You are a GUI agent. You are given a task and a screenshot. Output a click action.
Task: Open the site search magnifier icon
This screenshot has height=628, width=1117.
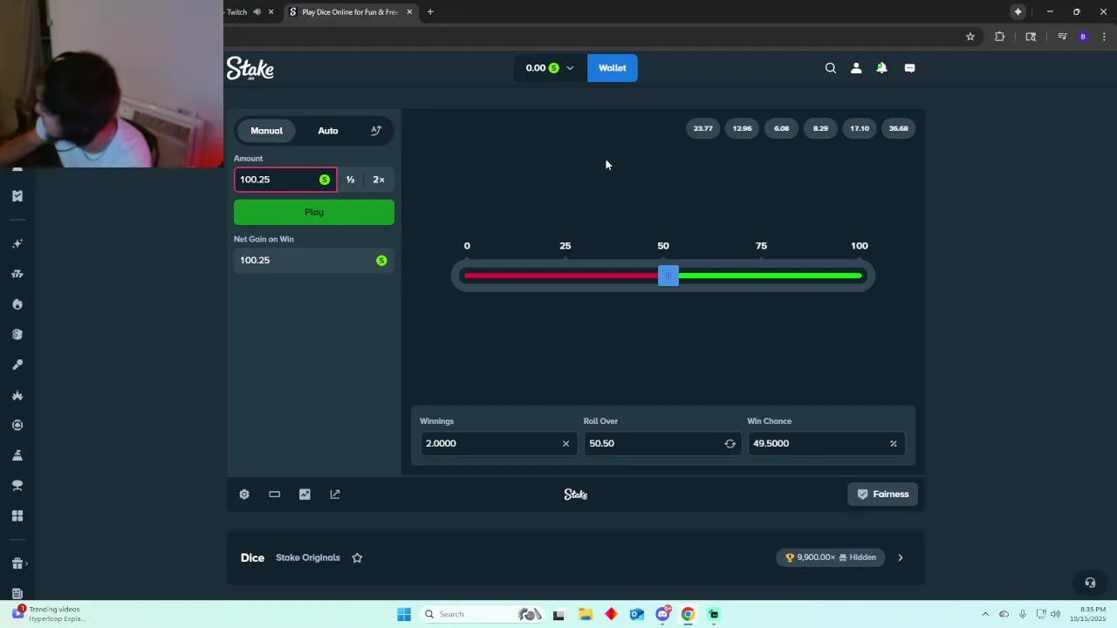(831, 68)
